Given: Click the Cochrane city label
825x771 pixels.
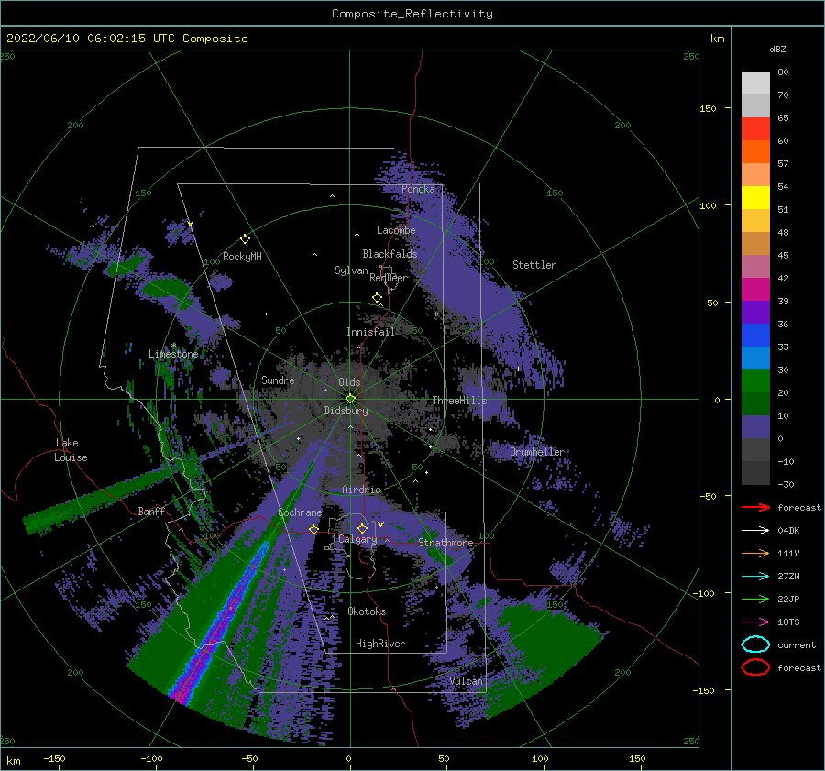Looking at the screenshot, I should pos(300,512).
